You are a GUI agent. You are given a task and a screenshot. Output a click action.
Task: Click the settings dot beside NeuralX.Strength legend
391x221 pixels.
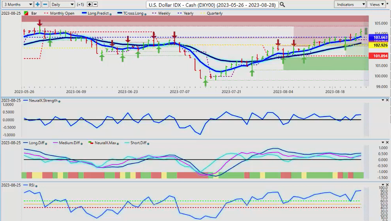pyautogui.click(x=59, y=101)
